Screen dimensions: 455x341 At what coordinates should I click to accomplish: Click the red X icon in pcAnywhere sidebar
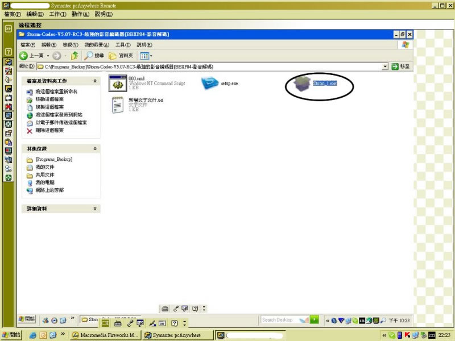tap(9, 106)
